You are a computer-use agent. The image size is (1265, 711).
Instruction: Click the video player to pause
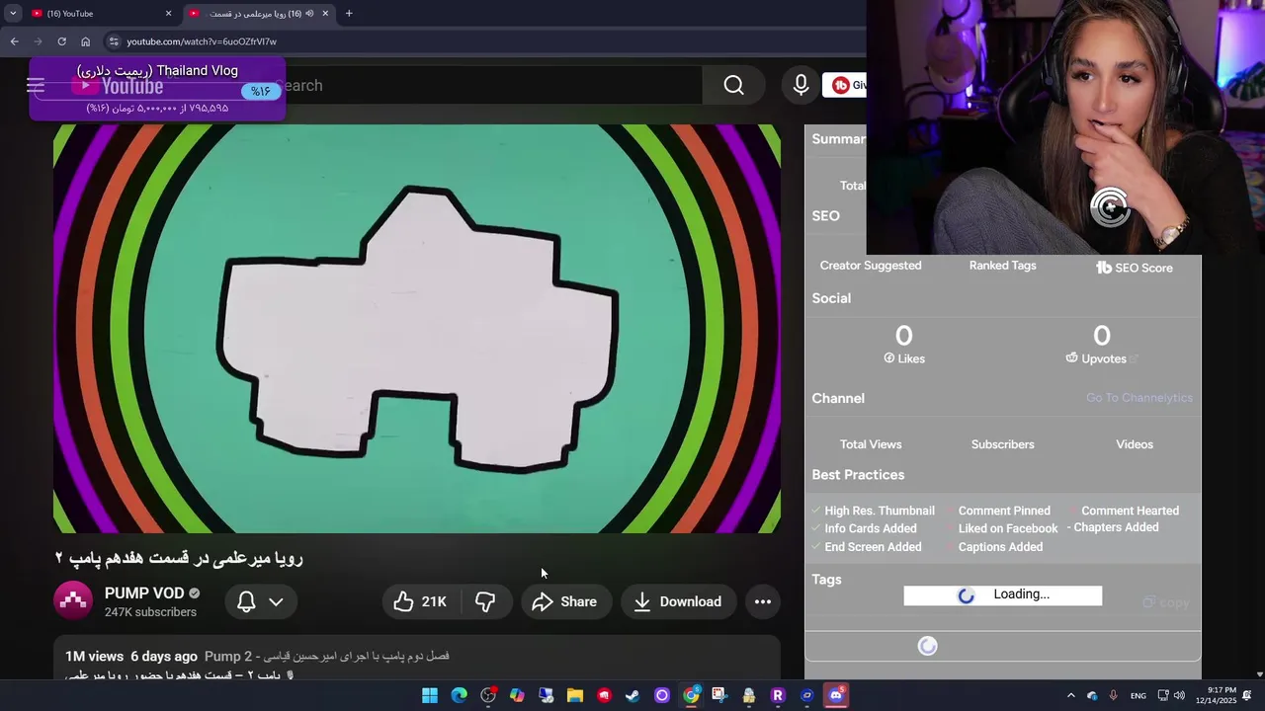(417, 329)
